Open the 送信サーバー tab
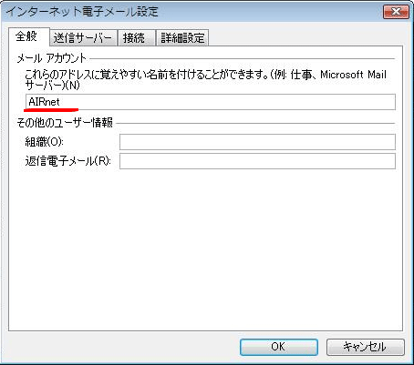Image resolution: width=414 pixels, height=365 pixels. point(83,38)
